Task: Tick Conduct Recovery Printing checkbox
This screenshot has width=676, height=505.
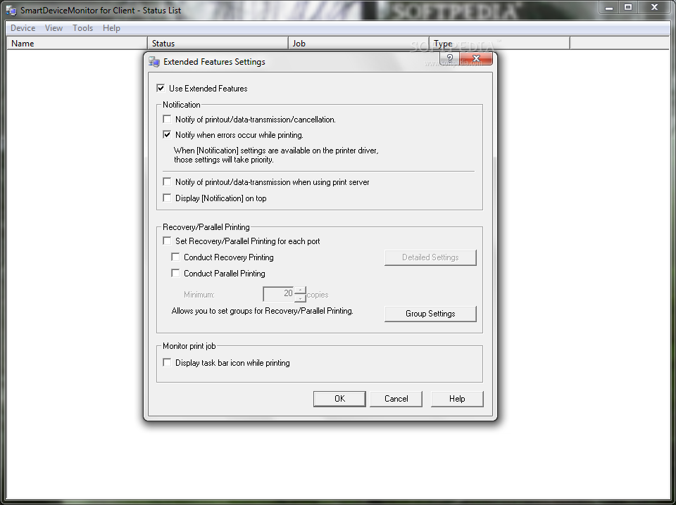Action: pos(175,257)
